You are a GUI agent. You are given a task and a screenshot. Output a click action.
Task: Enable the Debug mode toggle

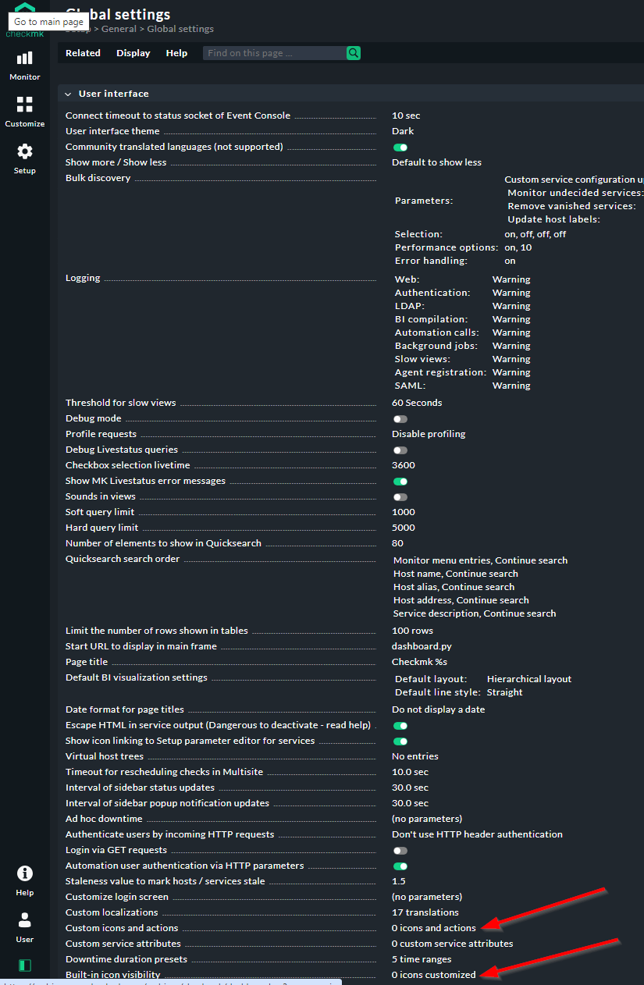tap(400, 418)
